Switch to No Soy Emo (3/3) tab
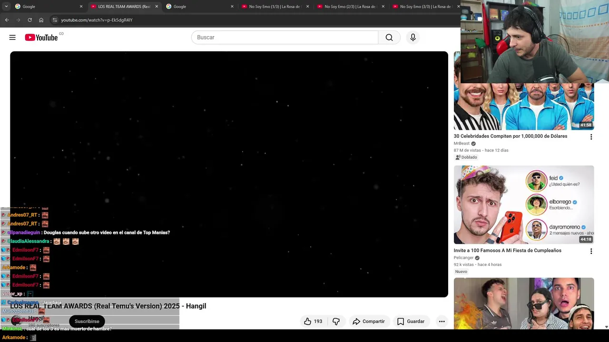This screenshot has height=342, width=609. pos(425,7)
